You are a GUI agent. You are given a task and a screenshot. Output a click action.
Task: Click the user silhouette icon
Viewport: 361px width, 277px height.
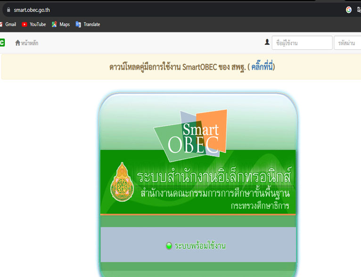click(267, 42)
